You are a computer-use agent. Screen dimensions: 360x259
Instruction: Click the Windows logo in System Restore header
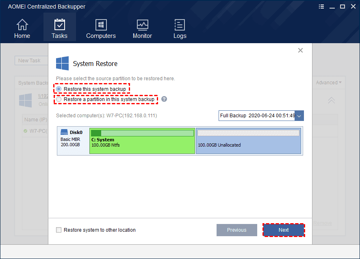tap(62, 63)
